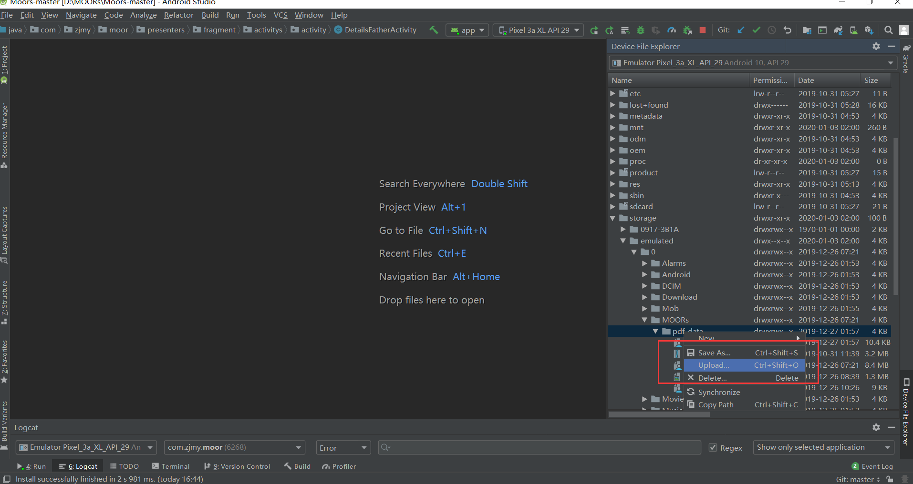
Task: Open the AVD Manager icon
Action: 853,30
